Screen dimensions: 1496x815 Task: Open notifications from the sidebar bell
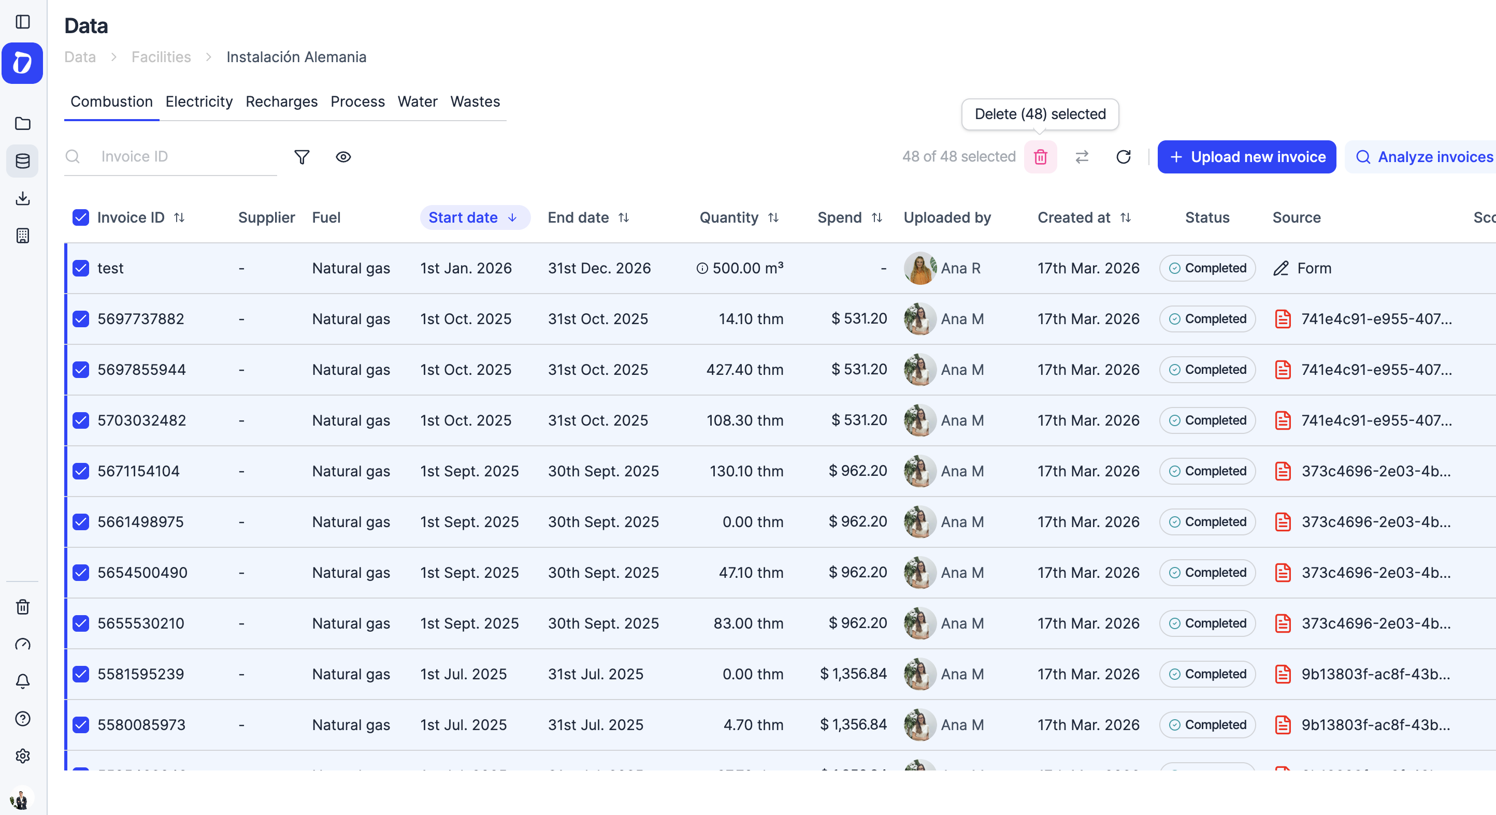tap(22, 681)
